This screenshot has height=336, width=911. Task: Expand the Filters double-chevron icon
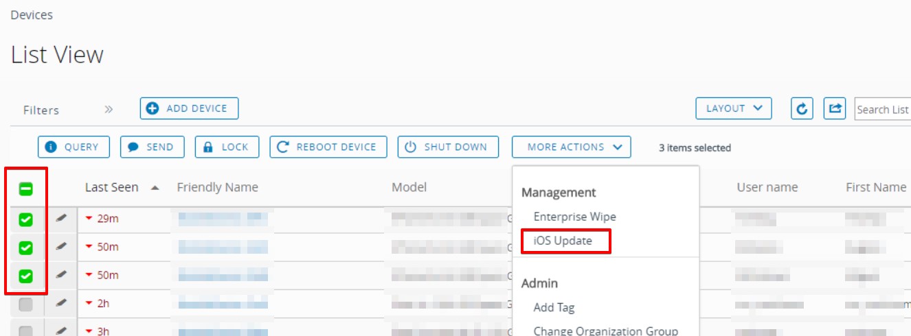108,109
